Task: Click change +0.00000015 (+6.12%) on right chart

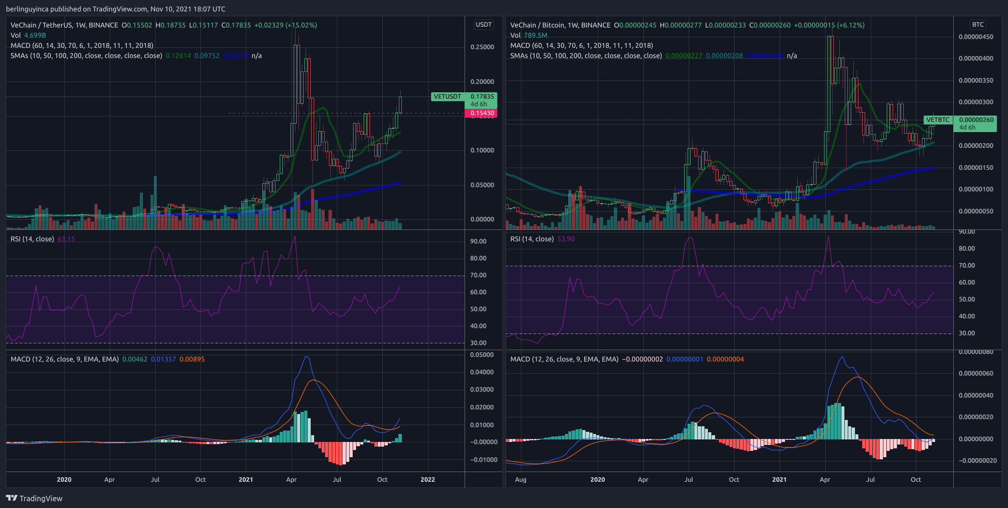Action: 829,25
